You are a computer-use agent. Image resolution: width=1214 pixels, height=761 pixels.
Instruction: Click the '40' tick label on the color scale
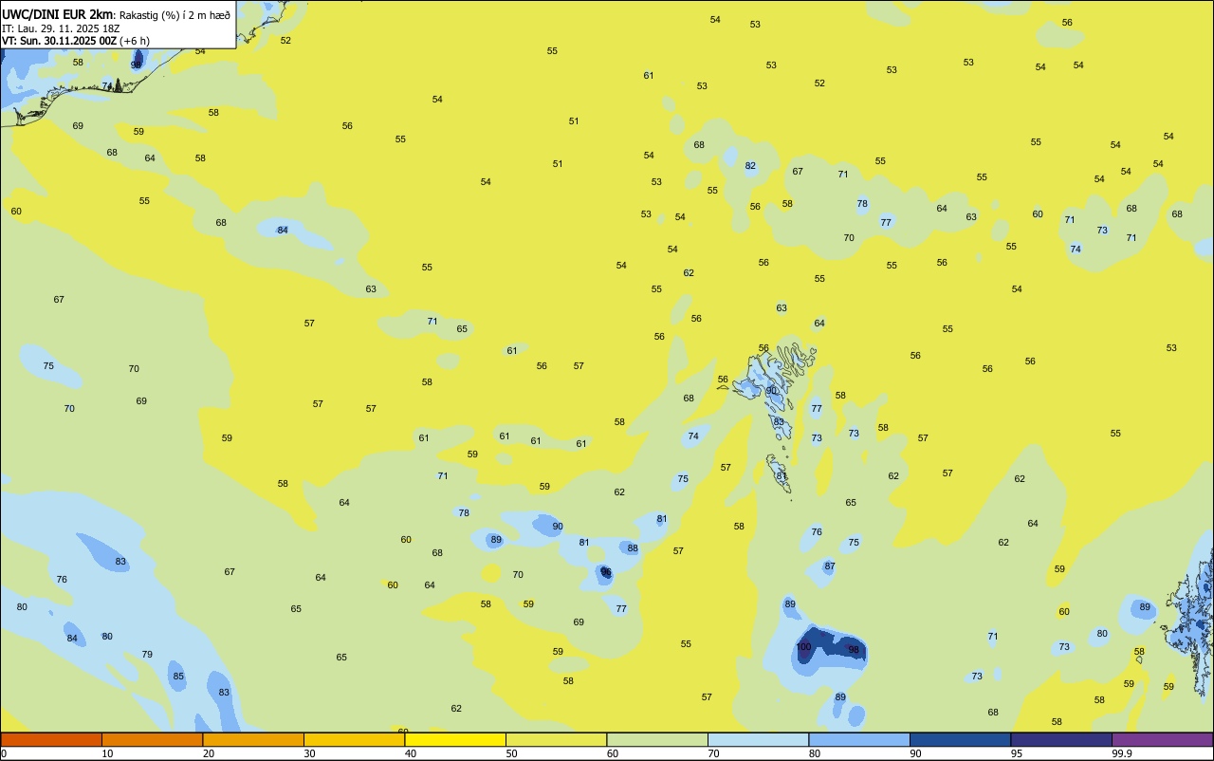coord(411,753)
